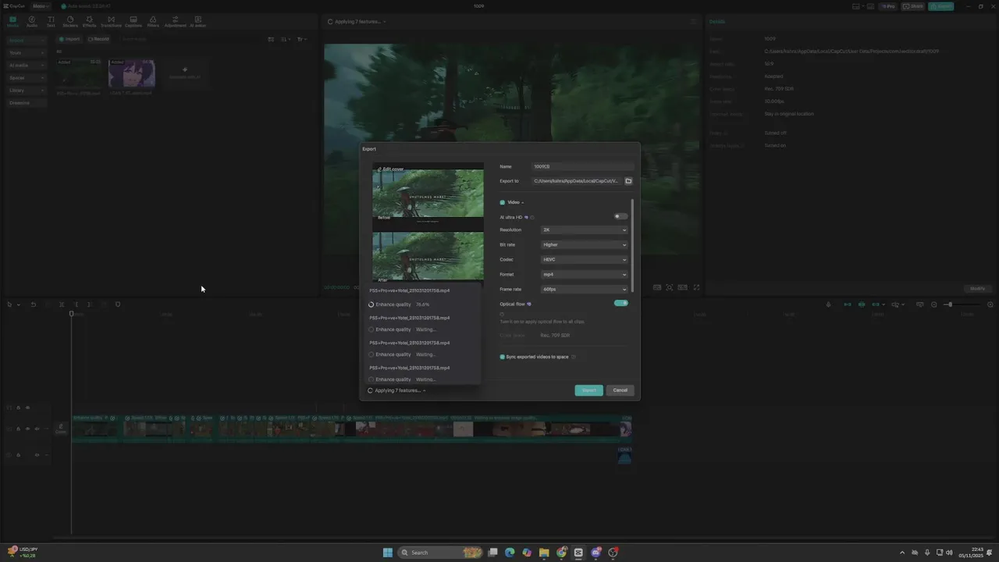
Task: Open the Captions tab
Action: (133, 21)
